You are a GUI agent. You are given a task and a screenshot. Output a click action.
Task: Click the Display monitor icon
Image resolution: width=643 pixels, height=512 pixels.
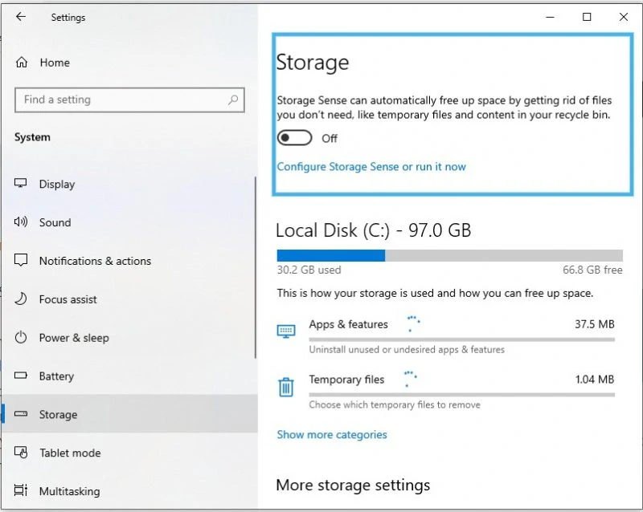(x=21, y=183)
